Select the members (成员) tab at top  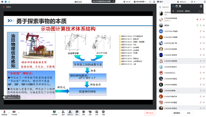[181, 2]
